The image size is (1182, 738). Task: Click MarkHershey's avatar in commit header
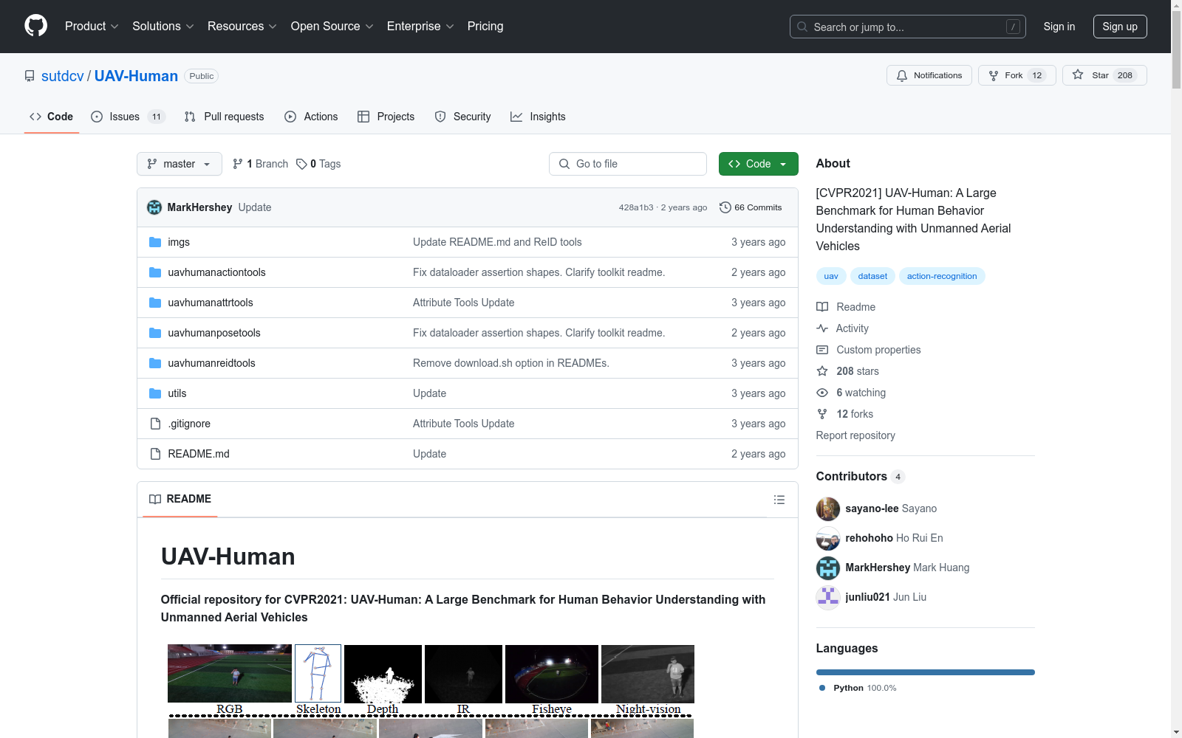154,207
